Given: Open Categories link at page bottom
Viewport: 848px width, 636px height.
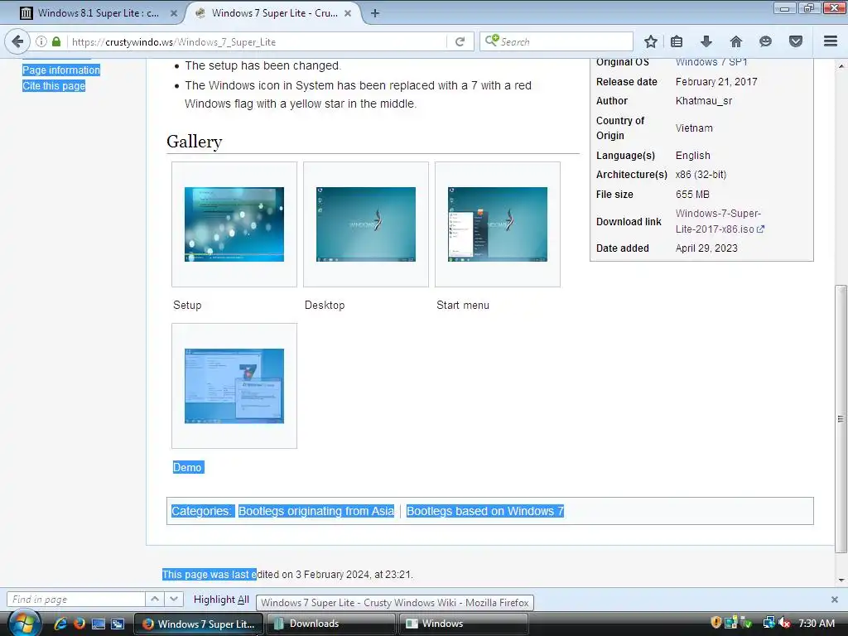Looking at the screenshot, I should point(200,511).
